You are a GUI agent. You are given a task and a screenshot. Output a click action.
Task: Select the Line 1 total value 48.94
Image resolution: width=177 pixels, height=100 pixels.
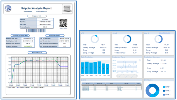pos(103,45)
